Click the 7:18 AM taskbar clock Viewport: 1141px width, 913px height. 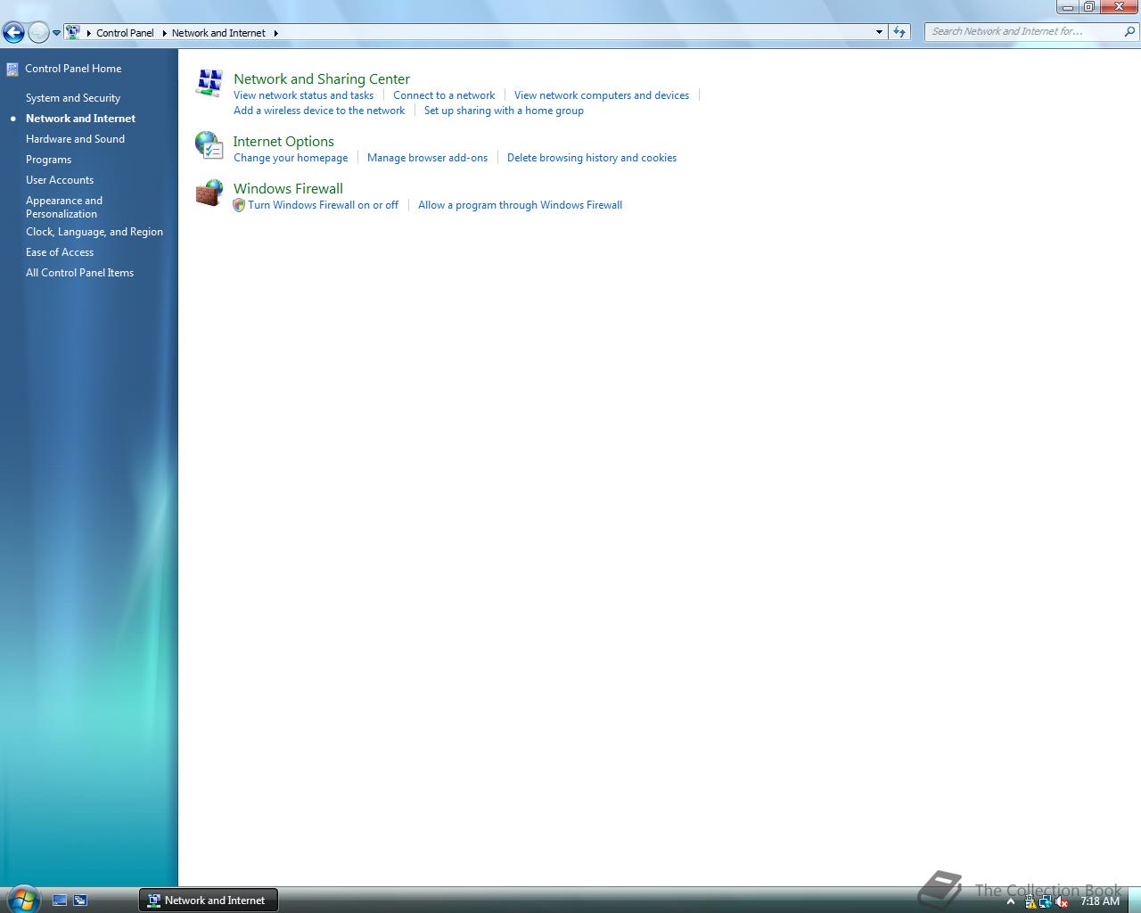click(1100, 901)
